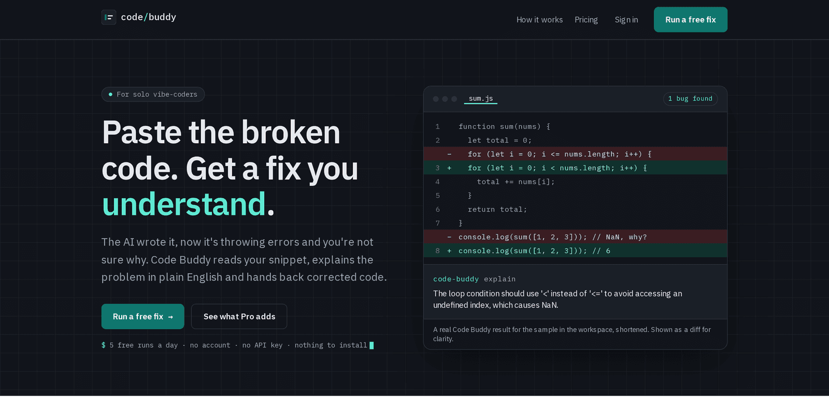This screenshot has height=397, width=829.
Task: Open the Pricing nav link
Action: pos(586,20)
